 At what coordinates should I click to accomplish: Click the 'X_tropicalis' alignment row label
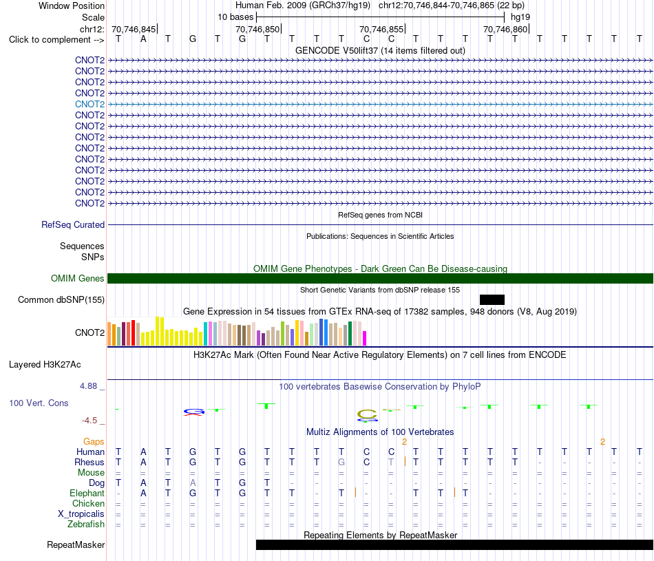click(x=81, y=514)
